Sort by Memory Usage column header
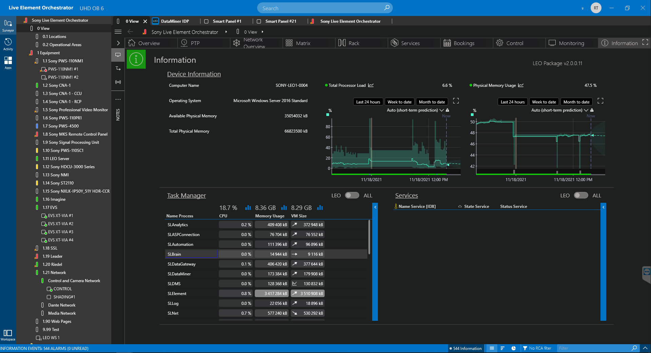This screenshot has width=651, height=353. pos(270,216)
